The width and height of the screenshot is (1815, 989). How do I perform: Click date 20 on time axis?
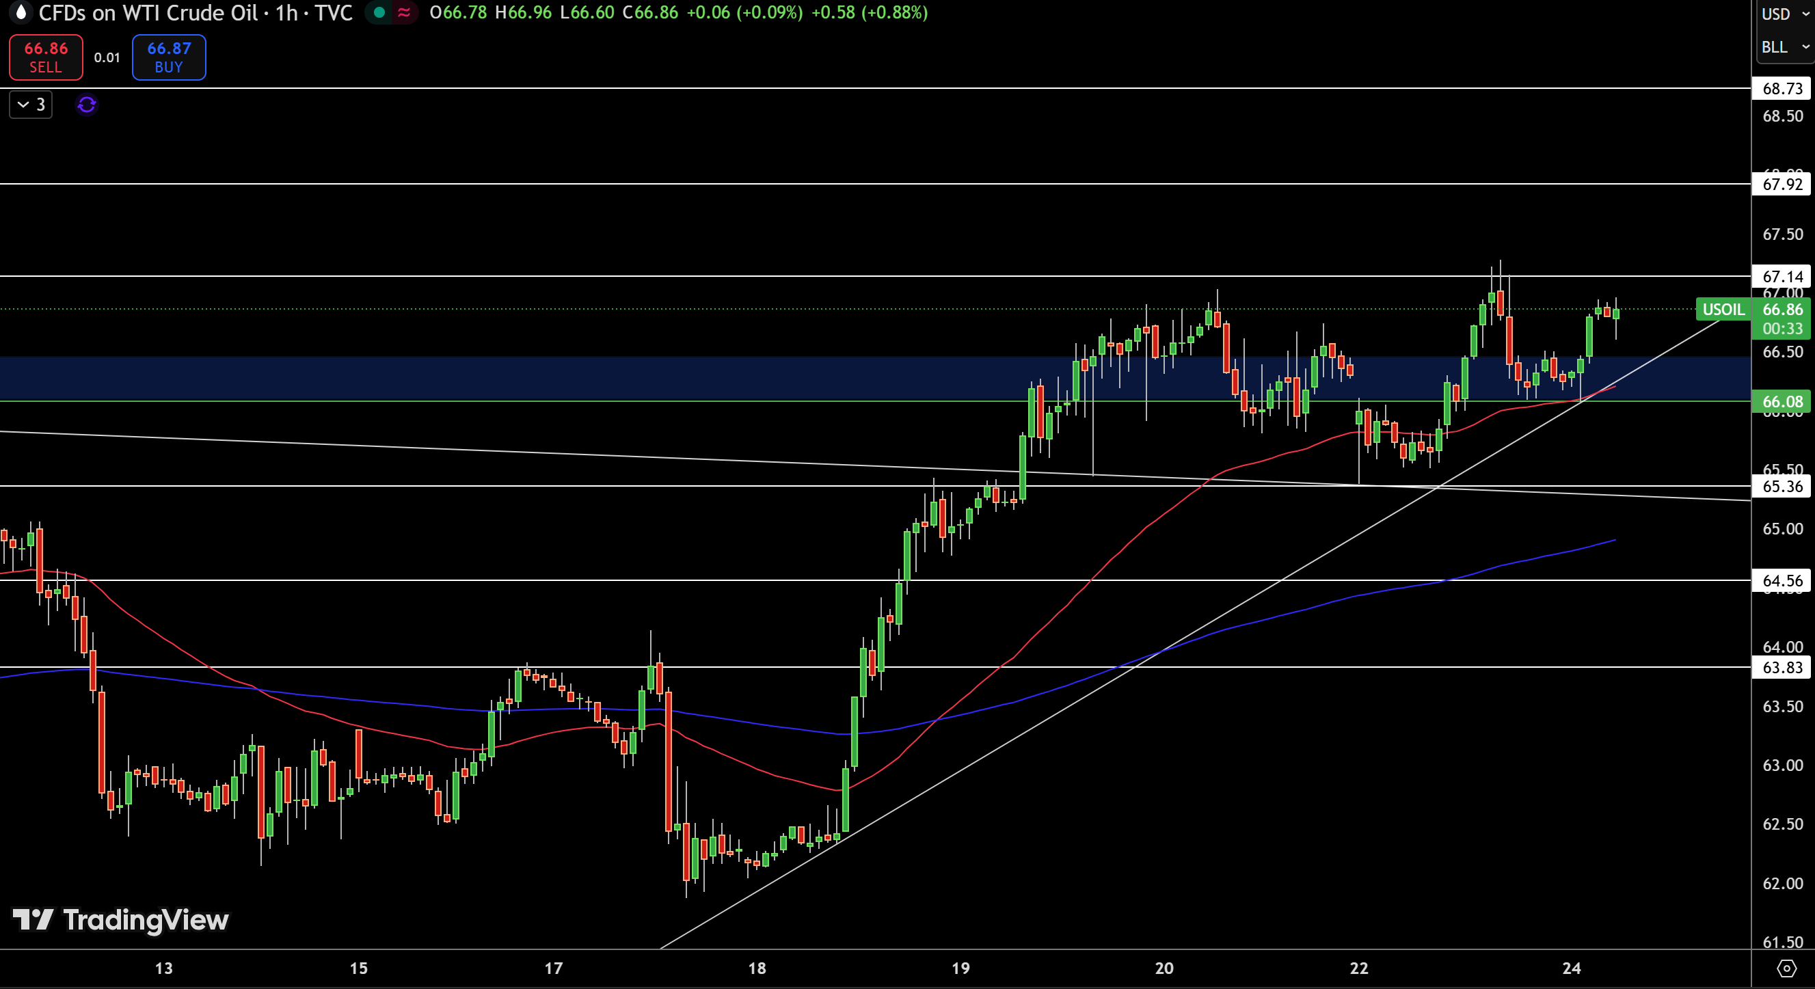pos(1164,968)
